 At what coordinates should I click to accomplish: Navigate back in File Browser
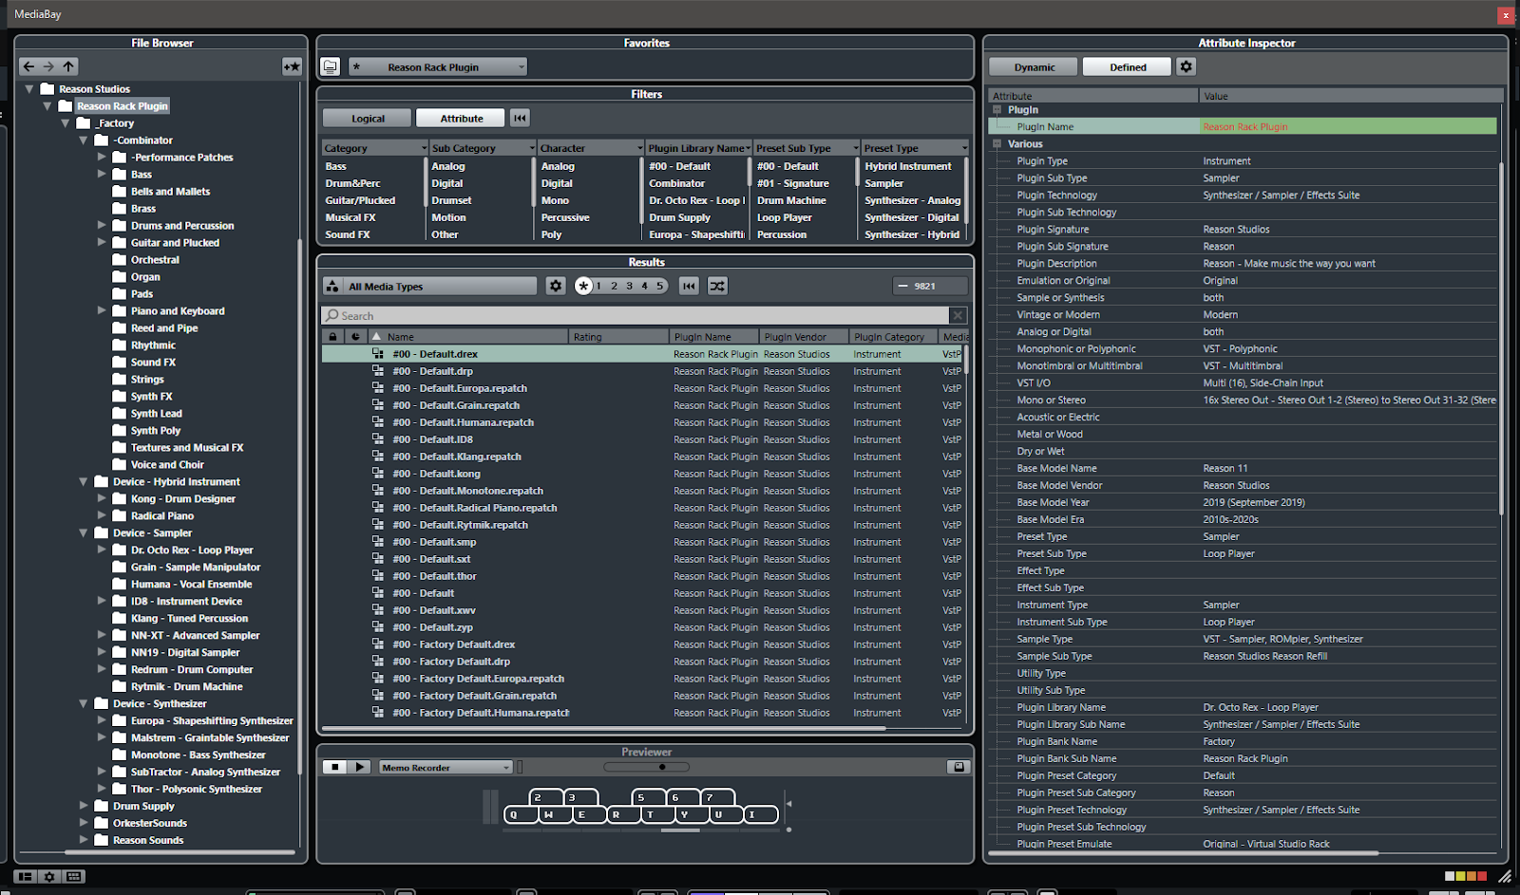28,66
